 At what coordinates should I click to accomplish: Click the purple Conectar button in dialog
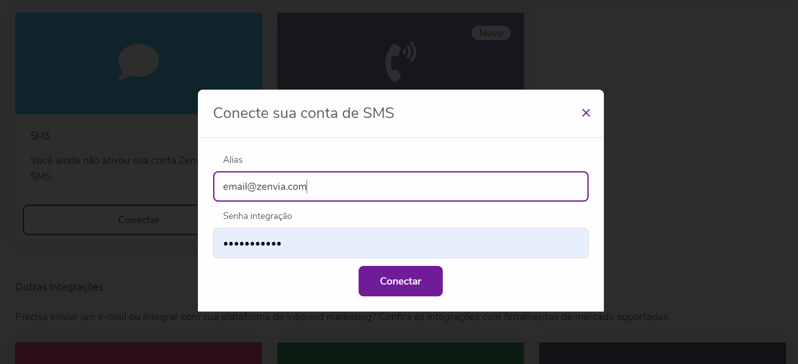(x=400, y=281)
